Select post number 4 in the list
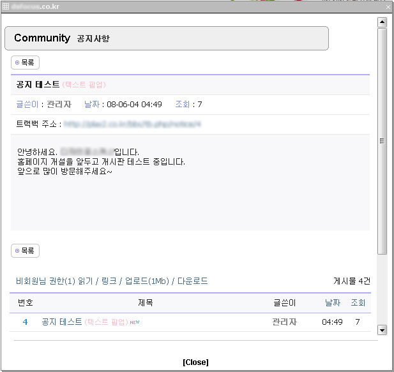Viewport: 394px width, 372px height. [x=26, y=322]
